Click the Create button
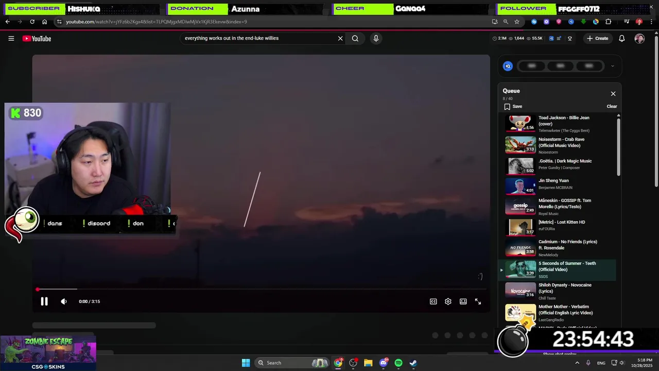Screen dimensions: 659x371 coord(597,39)
